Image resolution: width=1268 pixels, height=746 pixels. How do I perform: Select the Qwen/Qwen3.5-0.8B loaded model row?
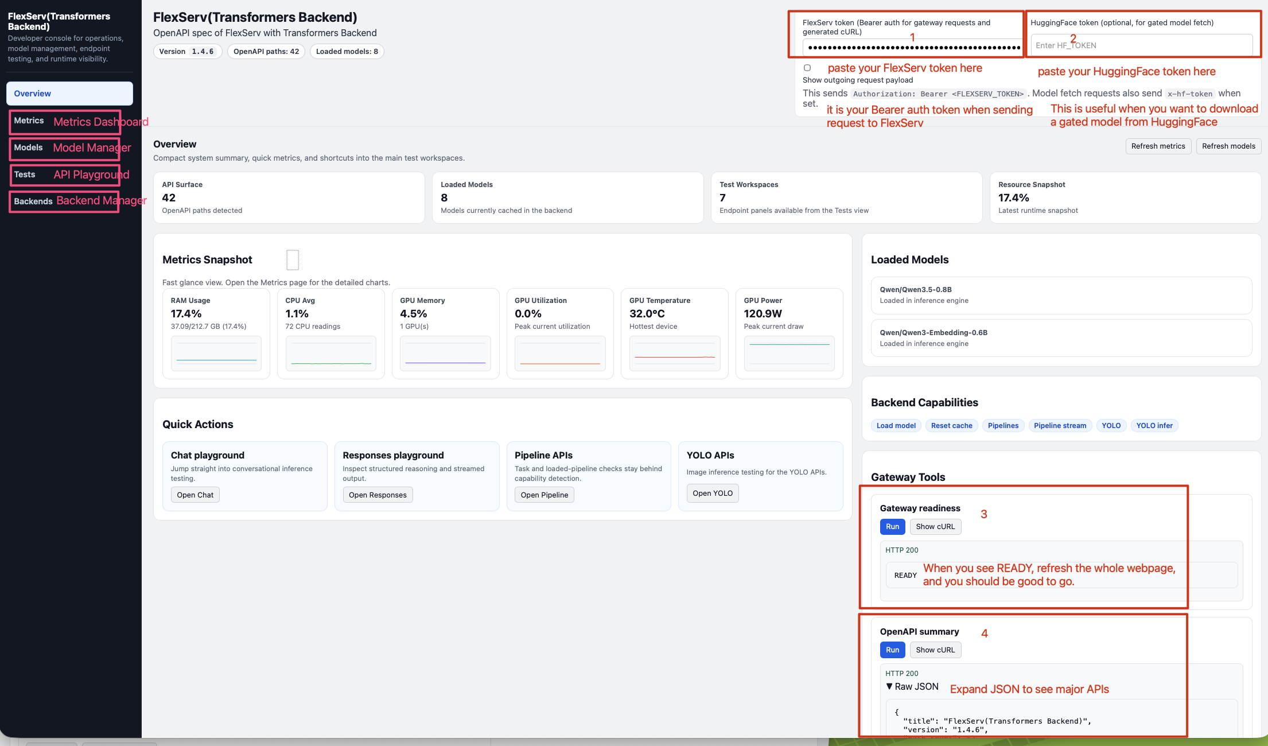(1061, 296)
